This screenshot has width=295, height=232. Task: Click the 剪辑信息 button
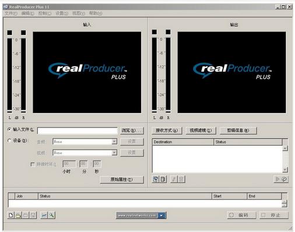238,131
